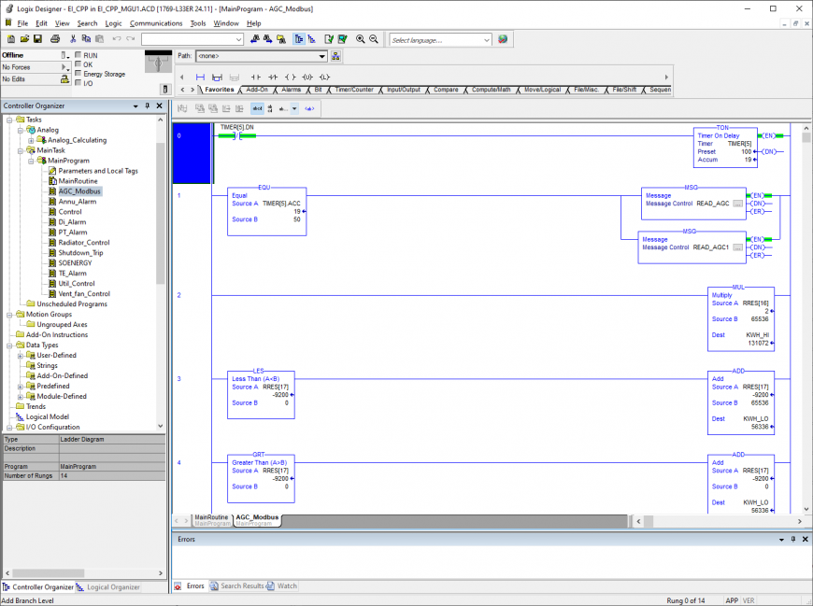The image size is (813, 606).
Task: Click the Verify Routine icon
Action: (329, 39)
